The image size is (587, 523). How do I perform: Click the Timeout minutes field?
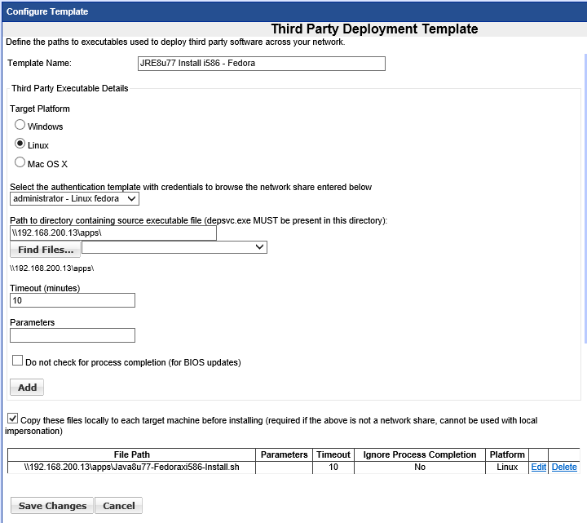pyautogui.click(x=73, y=300)
